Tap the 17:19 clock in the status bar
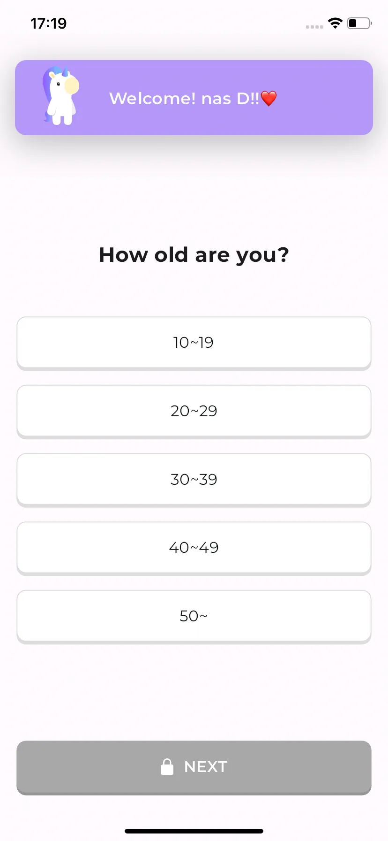388x841 pixels. pyautogui.click(x=49, y=23)
